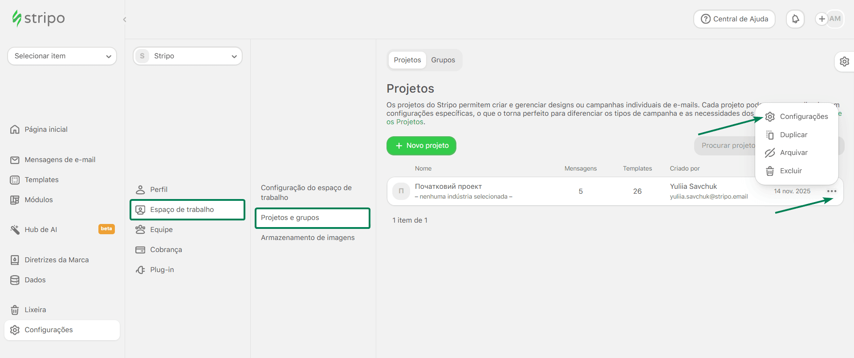The height and width of the screenshot is (358, 854).
Task: Open Configurações in the left sidebar
Action: click(62, 330)
